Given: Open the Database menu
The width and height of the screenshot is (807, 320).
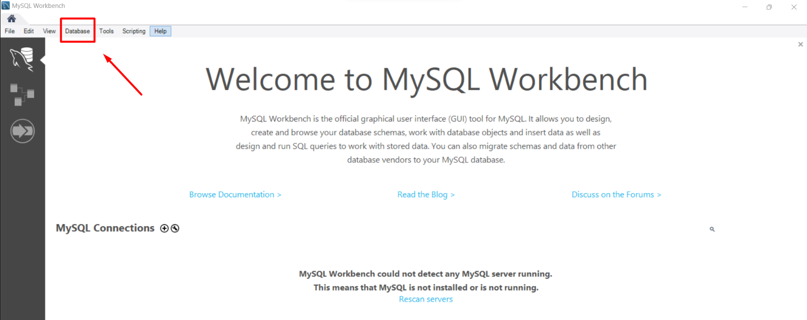Looking at the screenshot, I should 77,31.
